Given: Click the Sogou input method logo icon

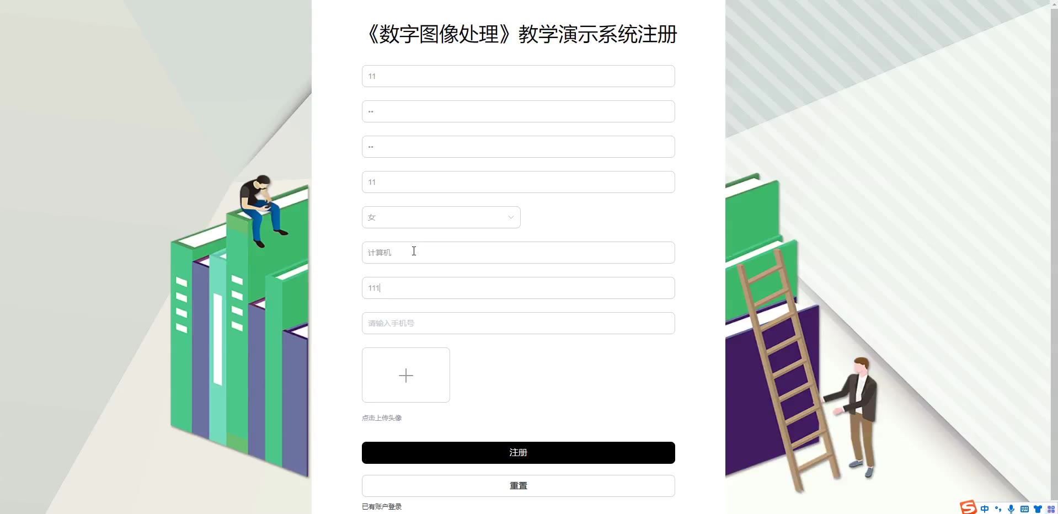Looking at the screenshot, I should [968, 507].
